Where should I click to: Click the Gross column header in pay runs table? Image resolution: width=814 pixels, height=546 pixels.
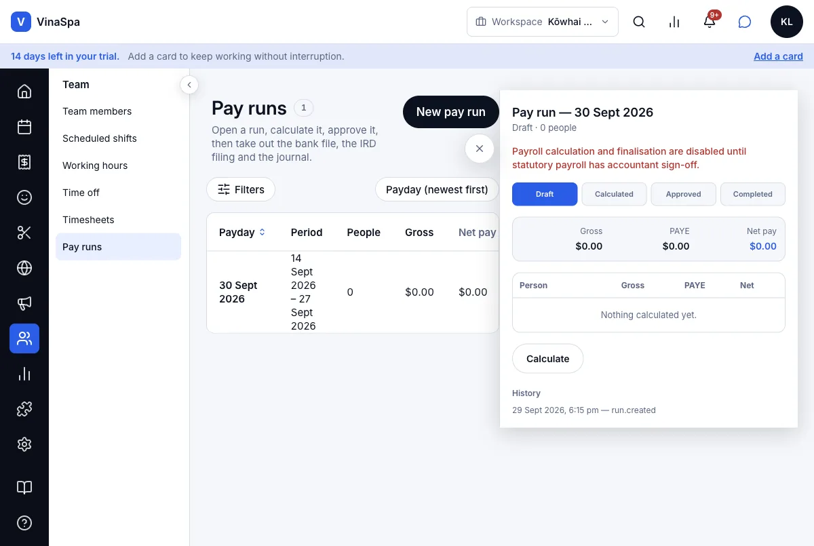pyautogui.click(x=419, y=232)
